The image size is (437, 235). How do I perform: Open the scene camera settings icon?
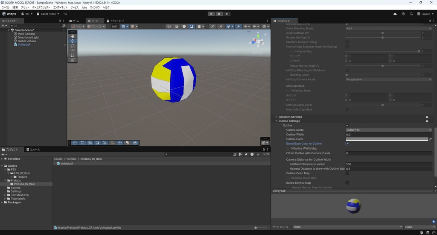256,26
